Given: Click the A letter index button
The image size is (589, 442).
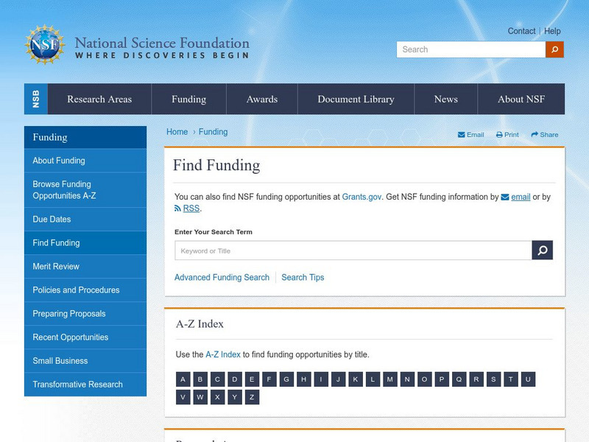Looking at the screenshot, I should coord(183,379).
